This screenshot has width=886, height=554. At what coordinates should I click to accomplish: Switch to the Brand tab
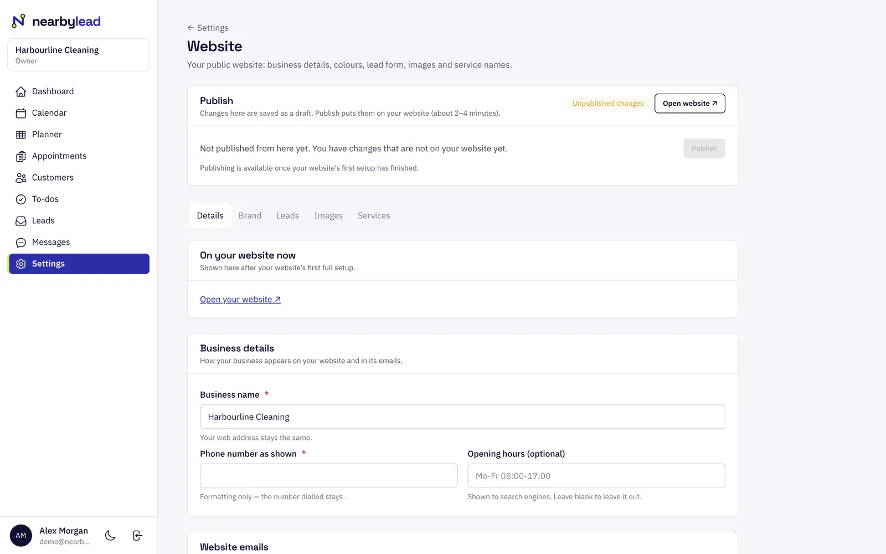(x=250, y=216)
